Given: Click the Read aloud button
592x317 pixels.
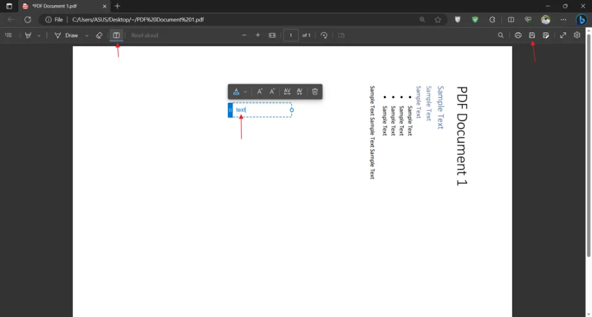Looking at the screenshot, I should 145,35.
